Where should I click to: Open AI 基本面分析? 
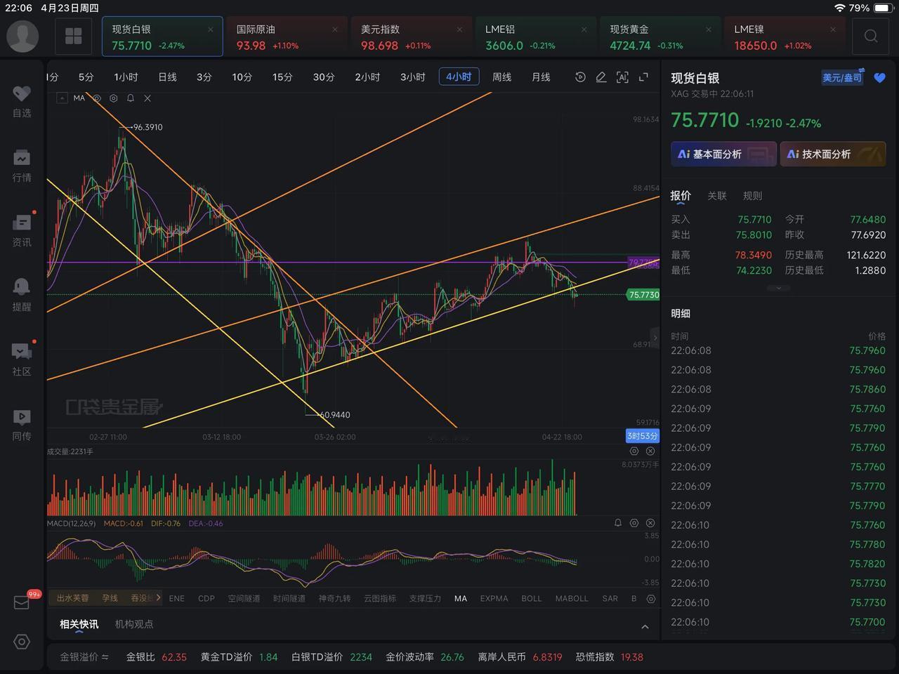(723, 154)
